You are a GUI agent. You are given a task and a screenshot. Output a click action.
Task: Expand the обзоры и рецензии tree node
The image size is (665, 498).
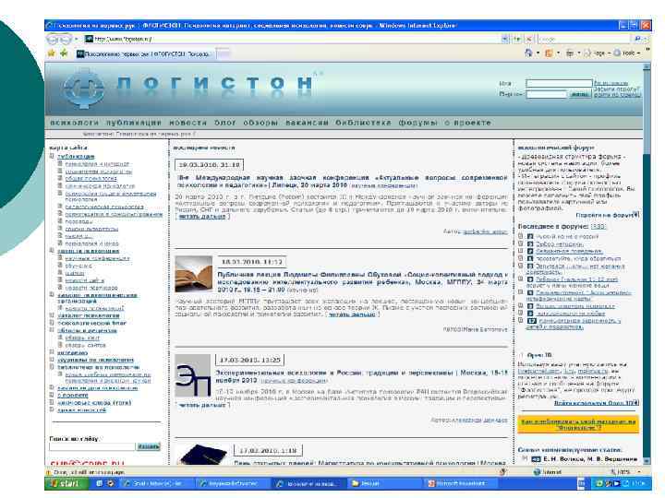(52, 330)
